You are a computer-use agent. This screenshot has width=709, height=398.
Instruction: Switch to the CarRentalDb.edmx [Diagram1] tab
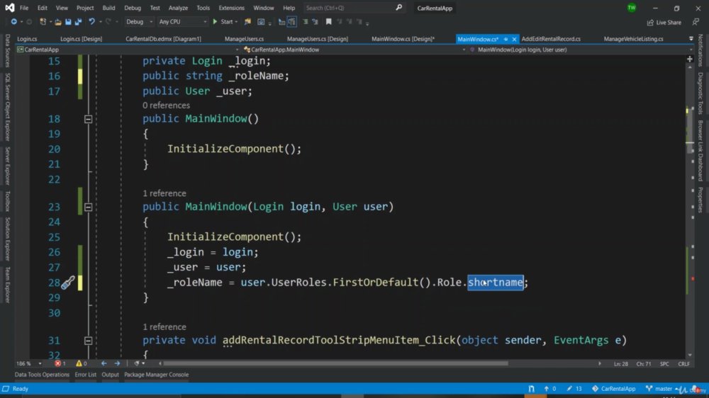[x=163, y=39]
